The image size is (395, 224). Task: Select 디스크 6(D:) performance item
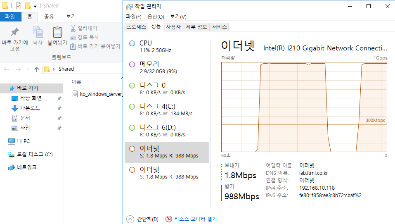click(x=167, y=131)
